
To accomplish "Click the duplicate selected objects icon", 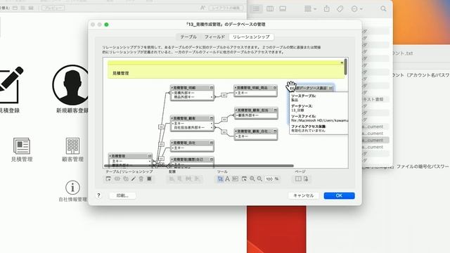I will point(126,179).
